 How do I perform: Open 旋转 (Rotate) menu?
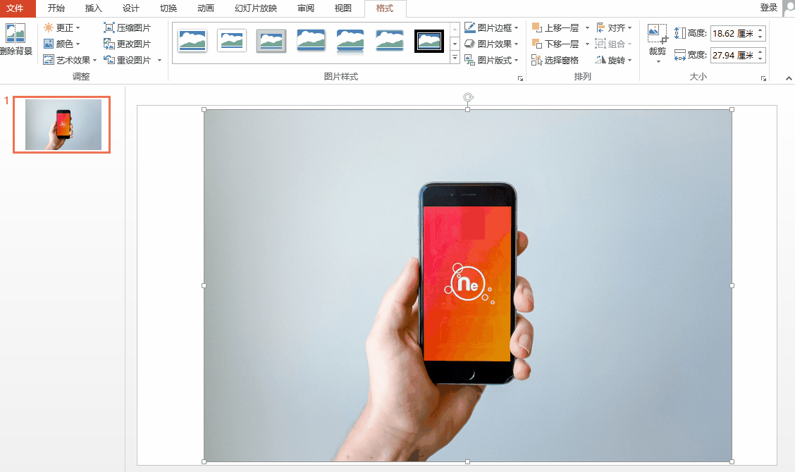(x=614, y=61)
